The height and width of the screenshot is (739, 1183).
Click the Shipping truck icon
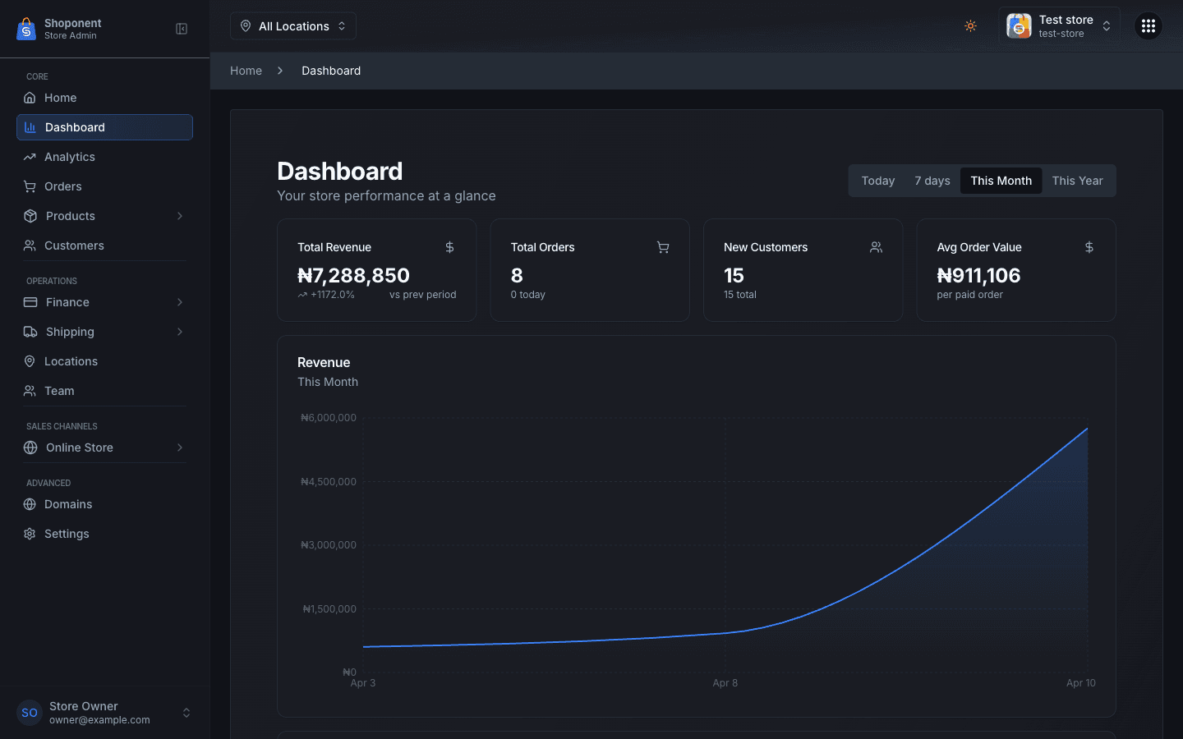[30, 332]
